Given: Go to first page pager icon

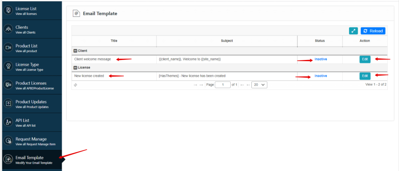Looking at the screenshot, I should 195,85.
